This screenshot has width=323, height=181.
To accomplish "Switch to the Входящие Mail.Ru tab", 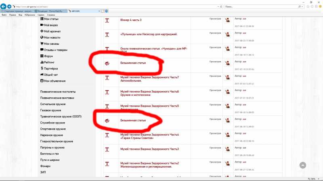I will coord(50,11).
